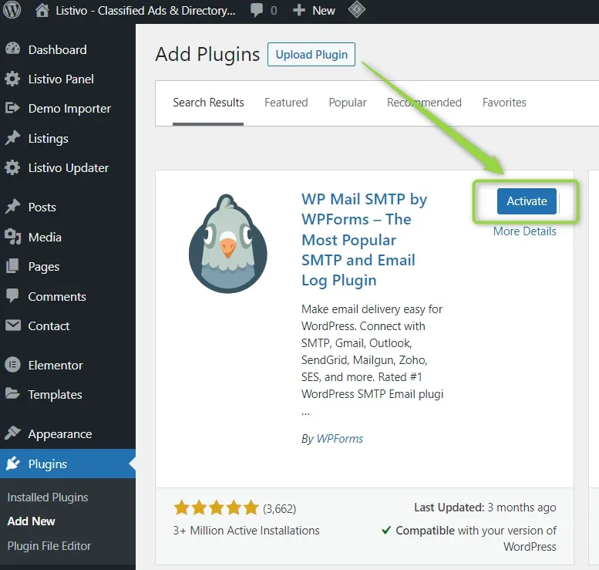Click the Upload Plugin button
The image size is (599, 570).
(x=311, y=54)
